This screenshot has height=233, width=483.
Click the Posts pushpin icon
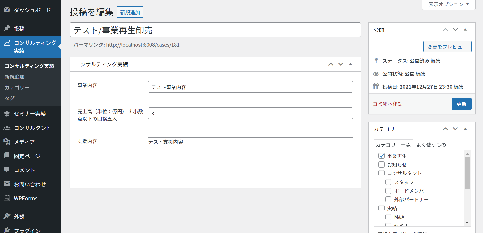(x=7, y=28)
